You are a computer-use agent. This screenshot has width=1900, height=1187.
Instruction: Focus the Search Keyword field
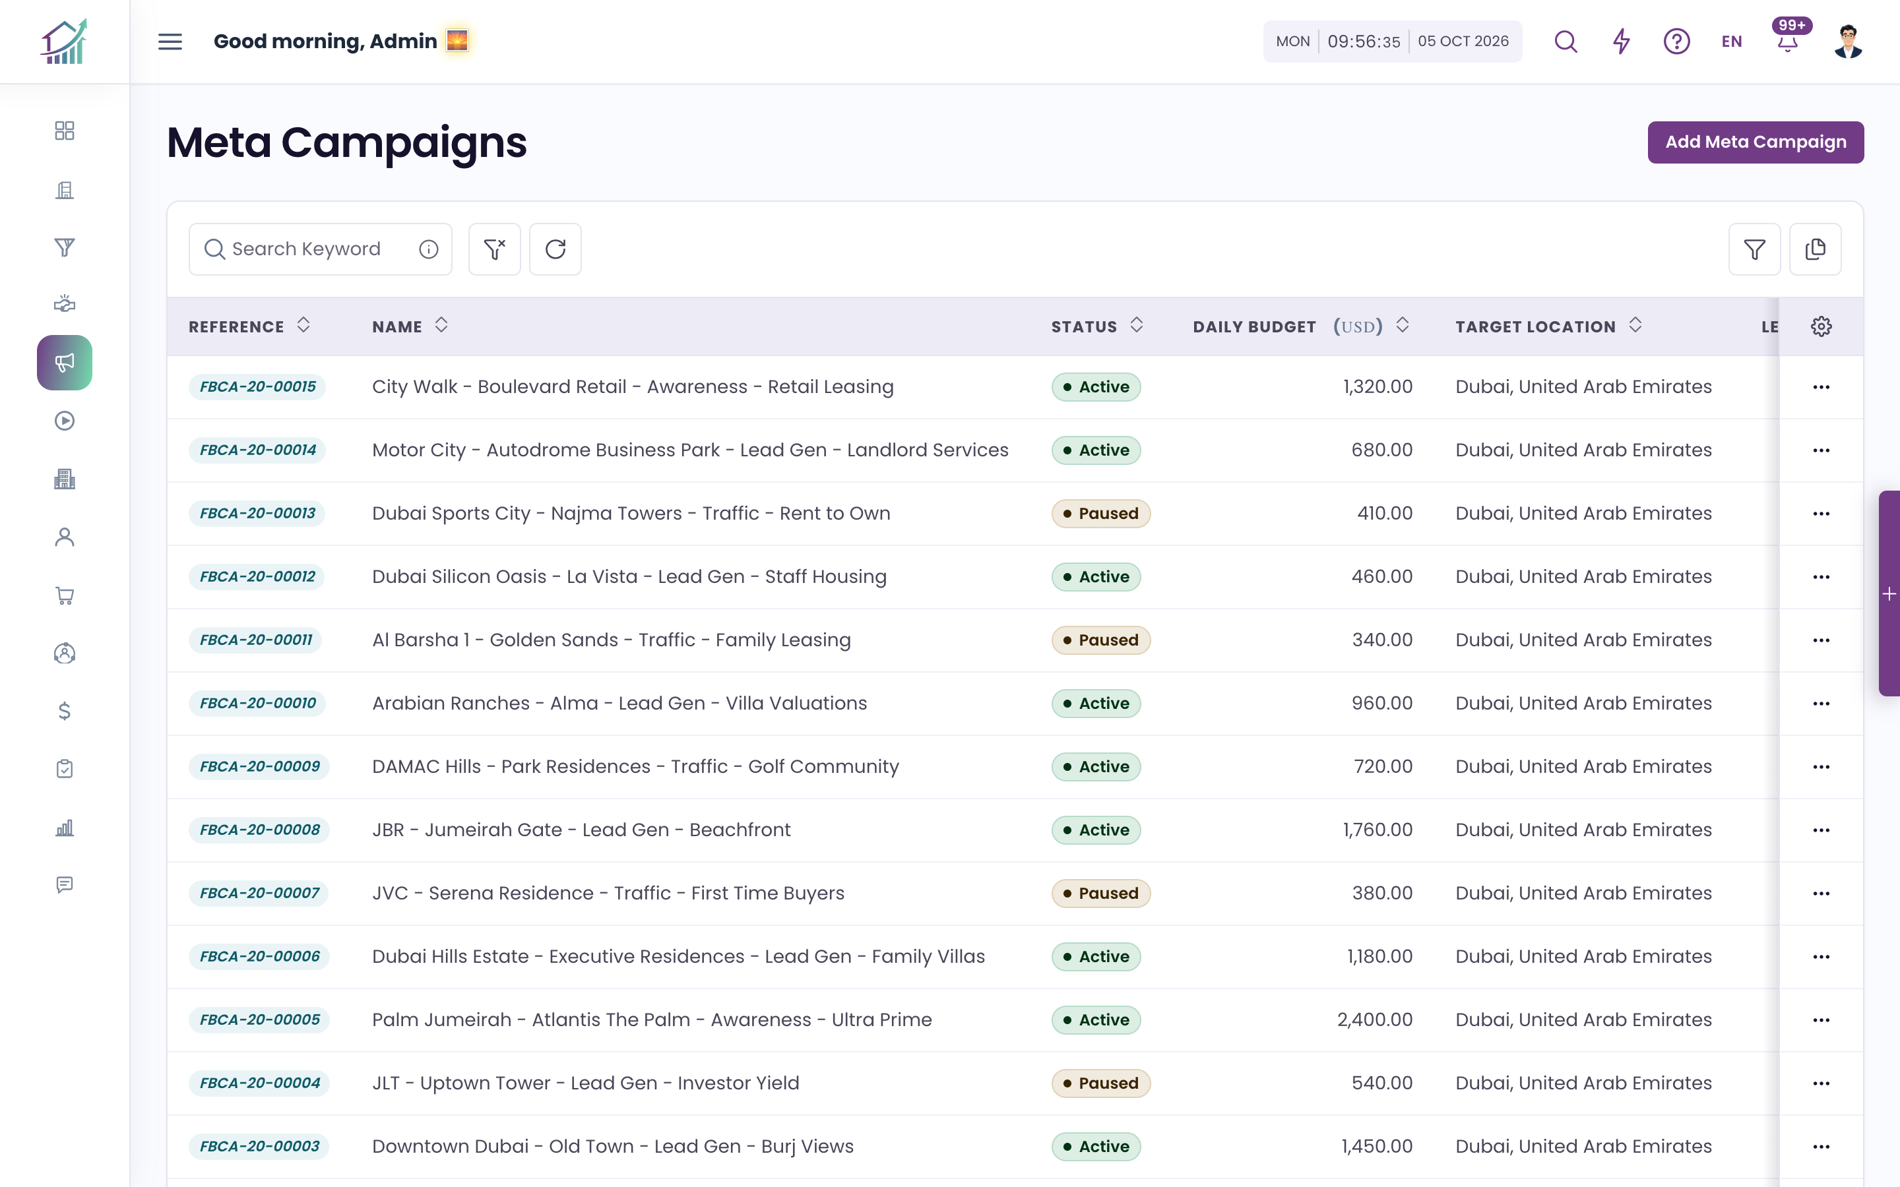[321, 250]
